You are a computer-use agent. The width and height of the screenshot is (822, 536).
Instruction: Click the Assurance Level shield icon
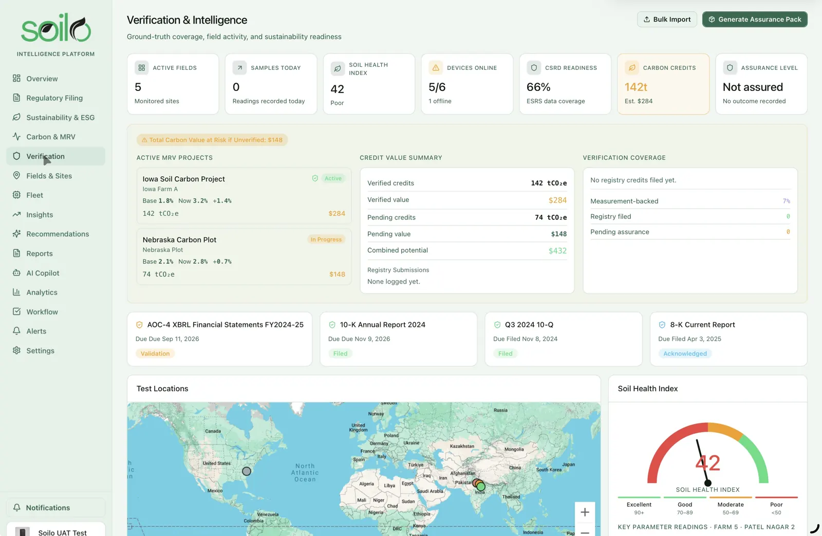point(730,68)
